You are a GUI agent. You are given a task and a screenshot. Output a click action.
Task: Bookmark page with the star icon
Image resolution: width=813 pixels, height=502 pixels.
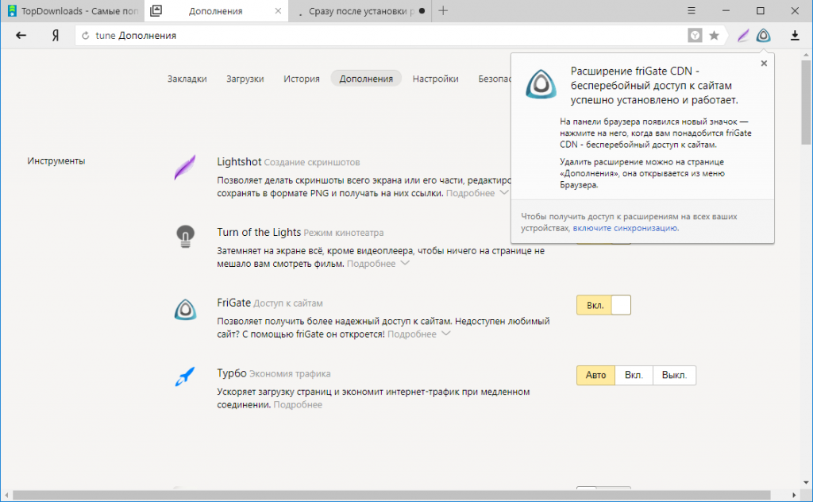(x=714, y=36)
